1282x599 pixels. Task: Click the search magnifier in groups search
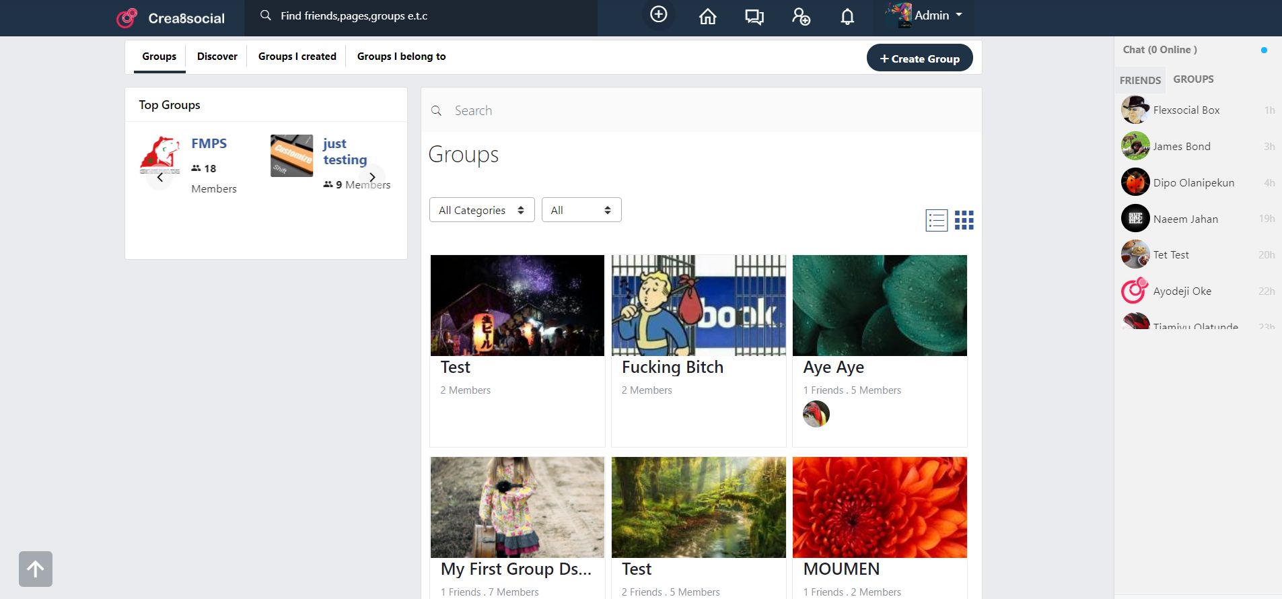point(436,110)
